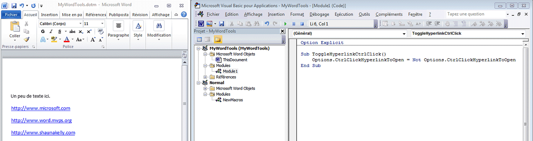
Task: Click the Stop (reset) square icon in VBA toolbar
Action: point(302,24)
